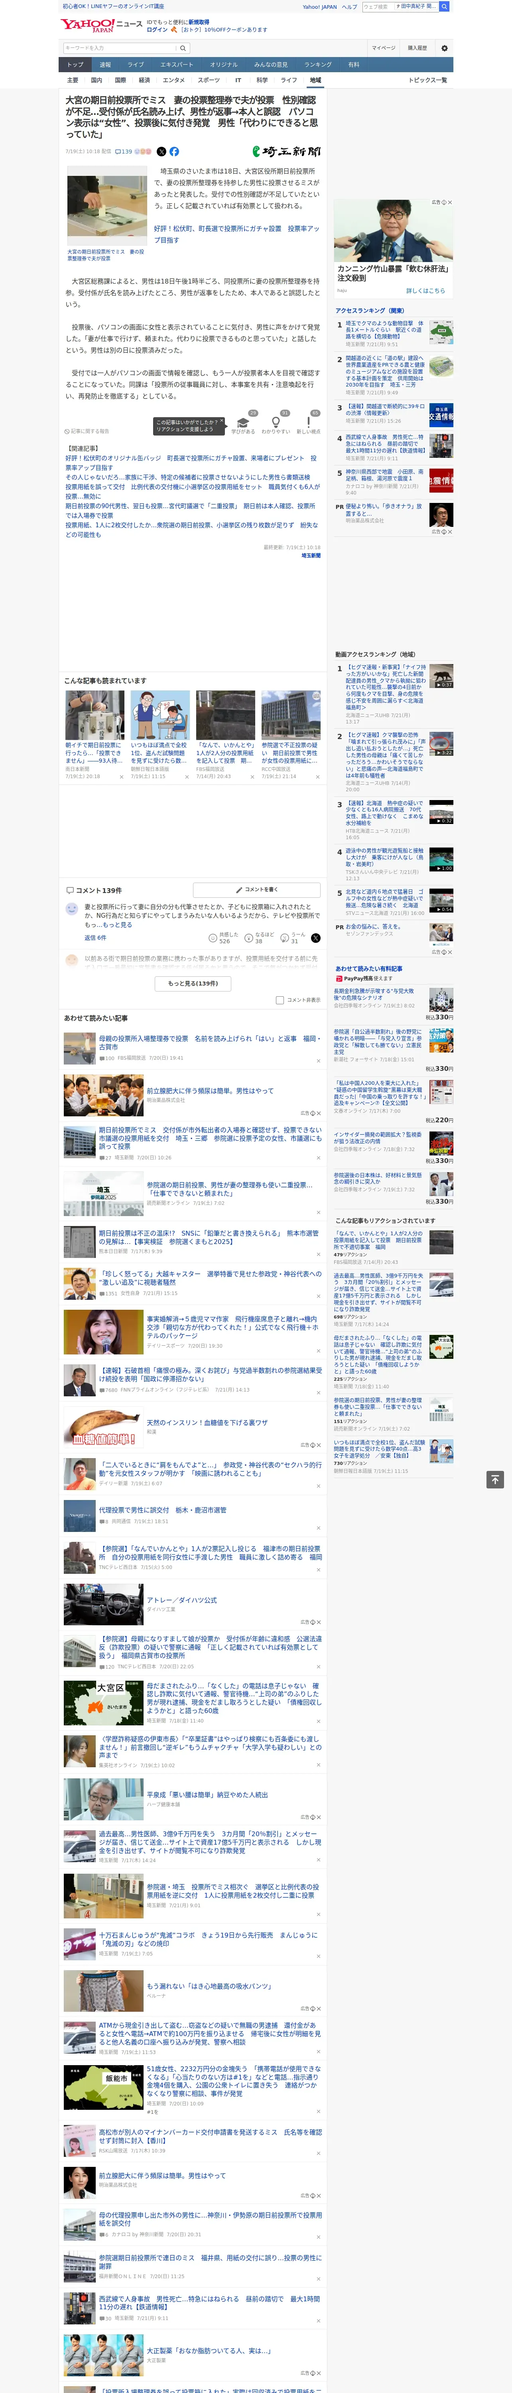Click the コメントを書く button
The image size is (512, 2393).
(256, 890)
